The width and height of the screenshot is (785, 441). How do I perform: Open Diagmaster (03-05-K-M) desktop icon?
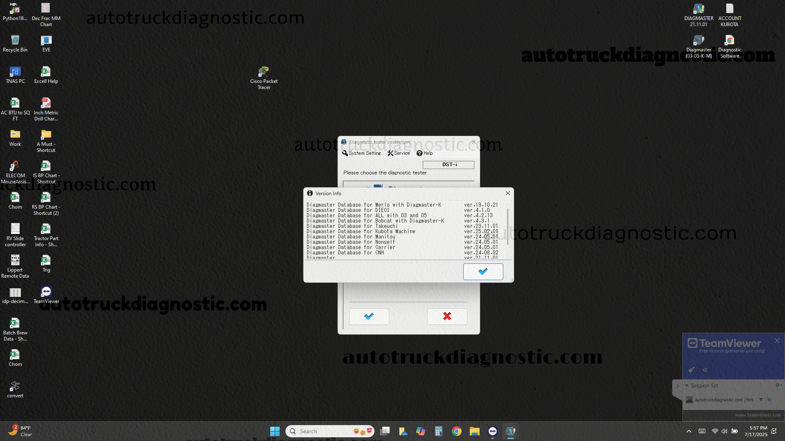coord(698,40)
